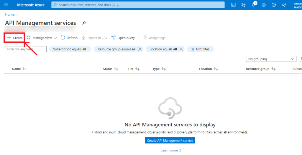Sort by the Status column
The width and height of the screenshot is (302, 155).
(111, 69)
